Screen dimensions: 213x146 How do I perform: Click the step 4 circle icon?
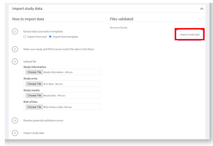(15, 120)
